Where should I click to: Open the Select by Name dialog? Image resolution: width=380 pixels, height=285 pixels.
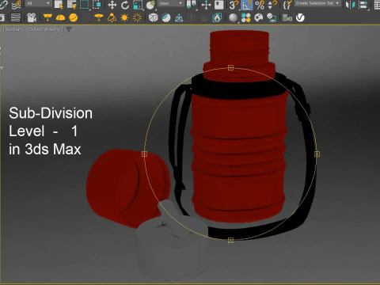pos(71,5)
